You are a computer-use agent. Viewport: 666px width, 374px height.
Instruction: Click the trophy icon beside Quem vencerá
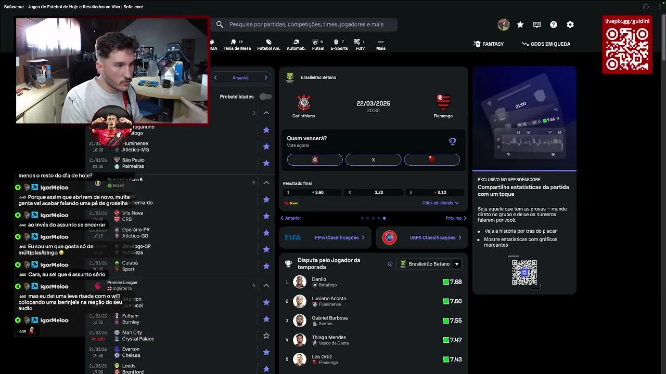[453, 141]
